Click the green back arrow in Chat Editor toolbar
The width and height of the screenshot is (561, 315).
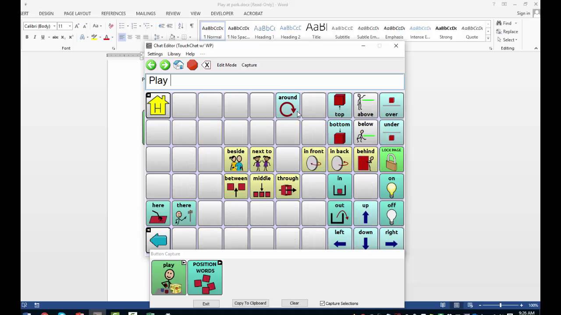click(151, 65)
